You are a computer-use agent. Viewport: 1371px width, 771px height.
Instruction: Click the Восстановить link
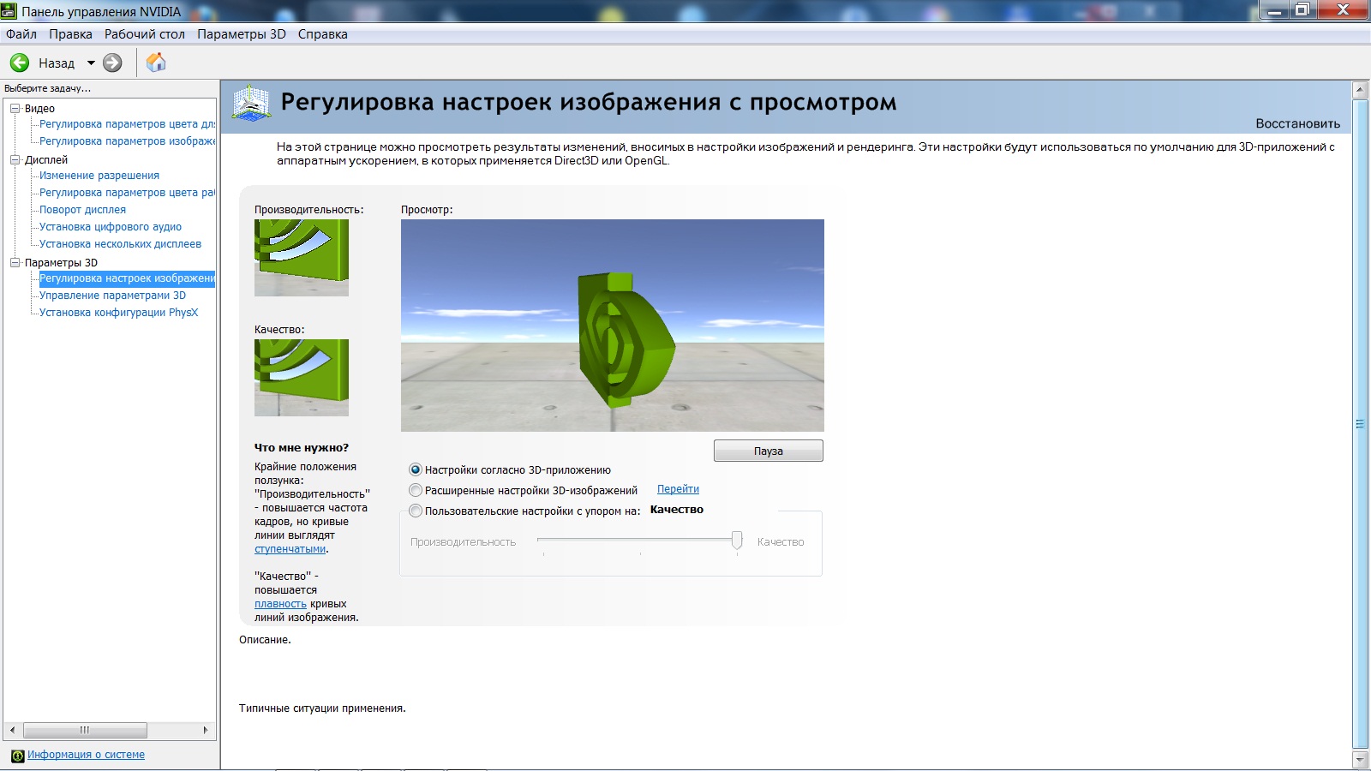click(1297, 123)
